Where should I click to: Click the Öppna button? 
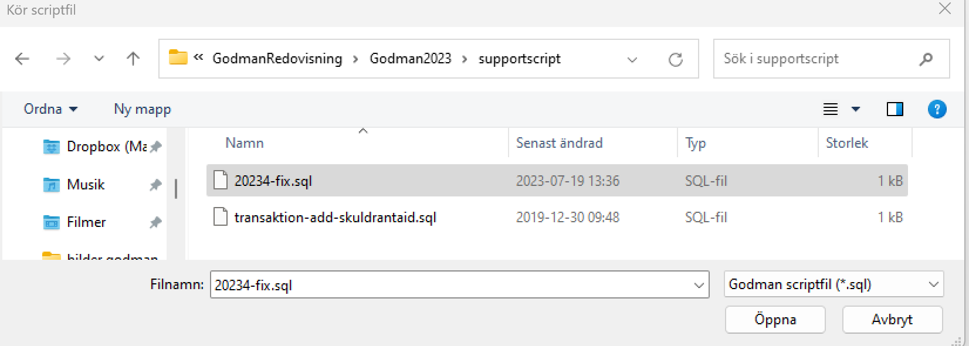(775, 320)
